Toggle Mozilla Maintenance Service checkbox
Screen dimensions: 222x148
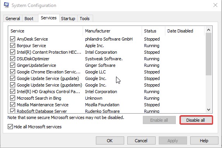pos(12,105)
